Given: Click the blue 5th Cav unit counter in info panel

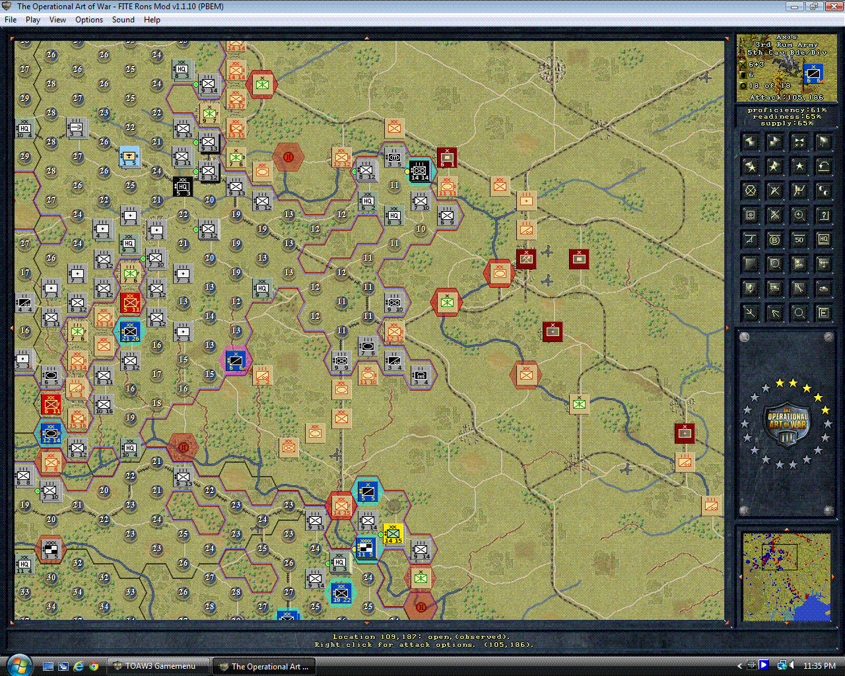Looking at the screenshot, I should 813,75.
